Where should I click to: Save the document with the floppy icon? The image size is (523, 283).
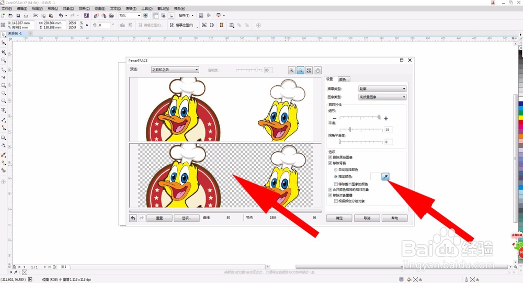tap(18, 15)
